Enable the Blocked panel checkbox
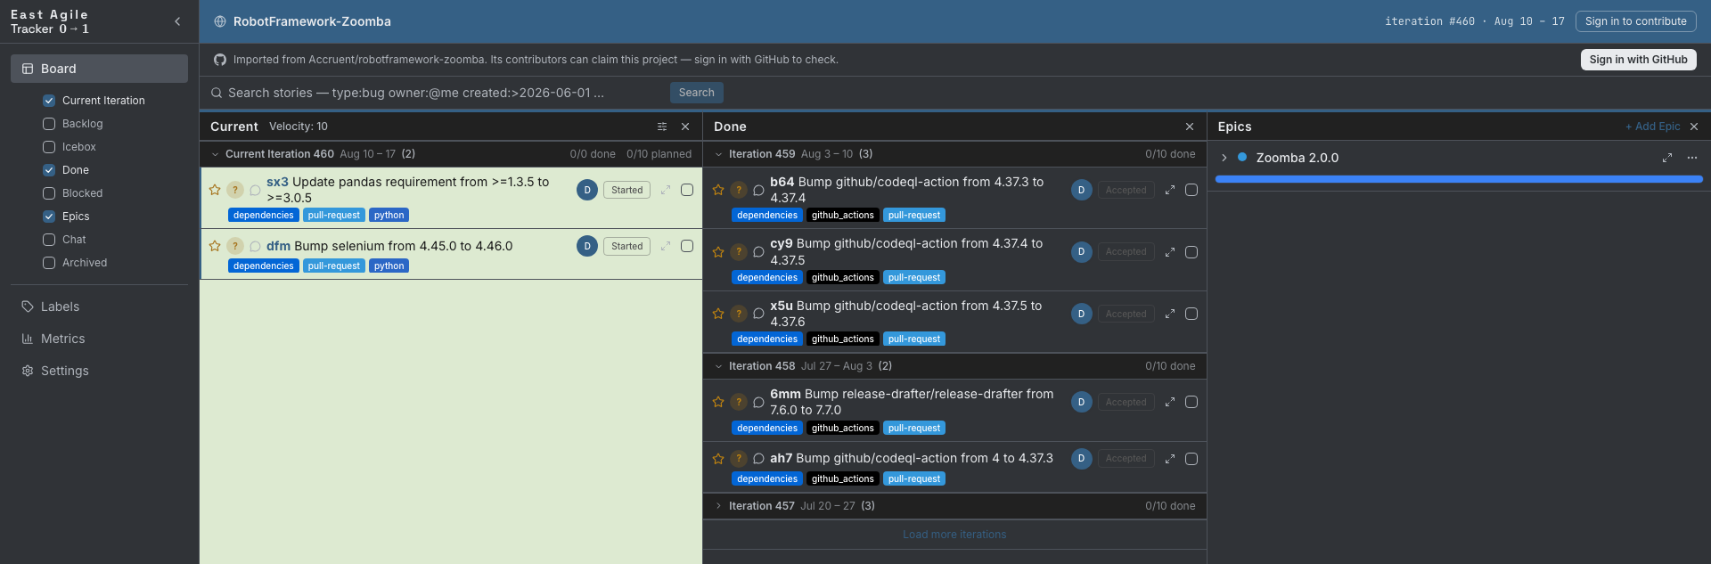The width and height of the screenshot is (1711, 564). (49, 193)
